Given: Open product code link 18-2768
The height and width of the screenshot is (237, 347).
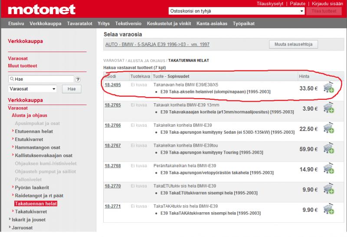Looking at the screenshot, I should point(112,166).
